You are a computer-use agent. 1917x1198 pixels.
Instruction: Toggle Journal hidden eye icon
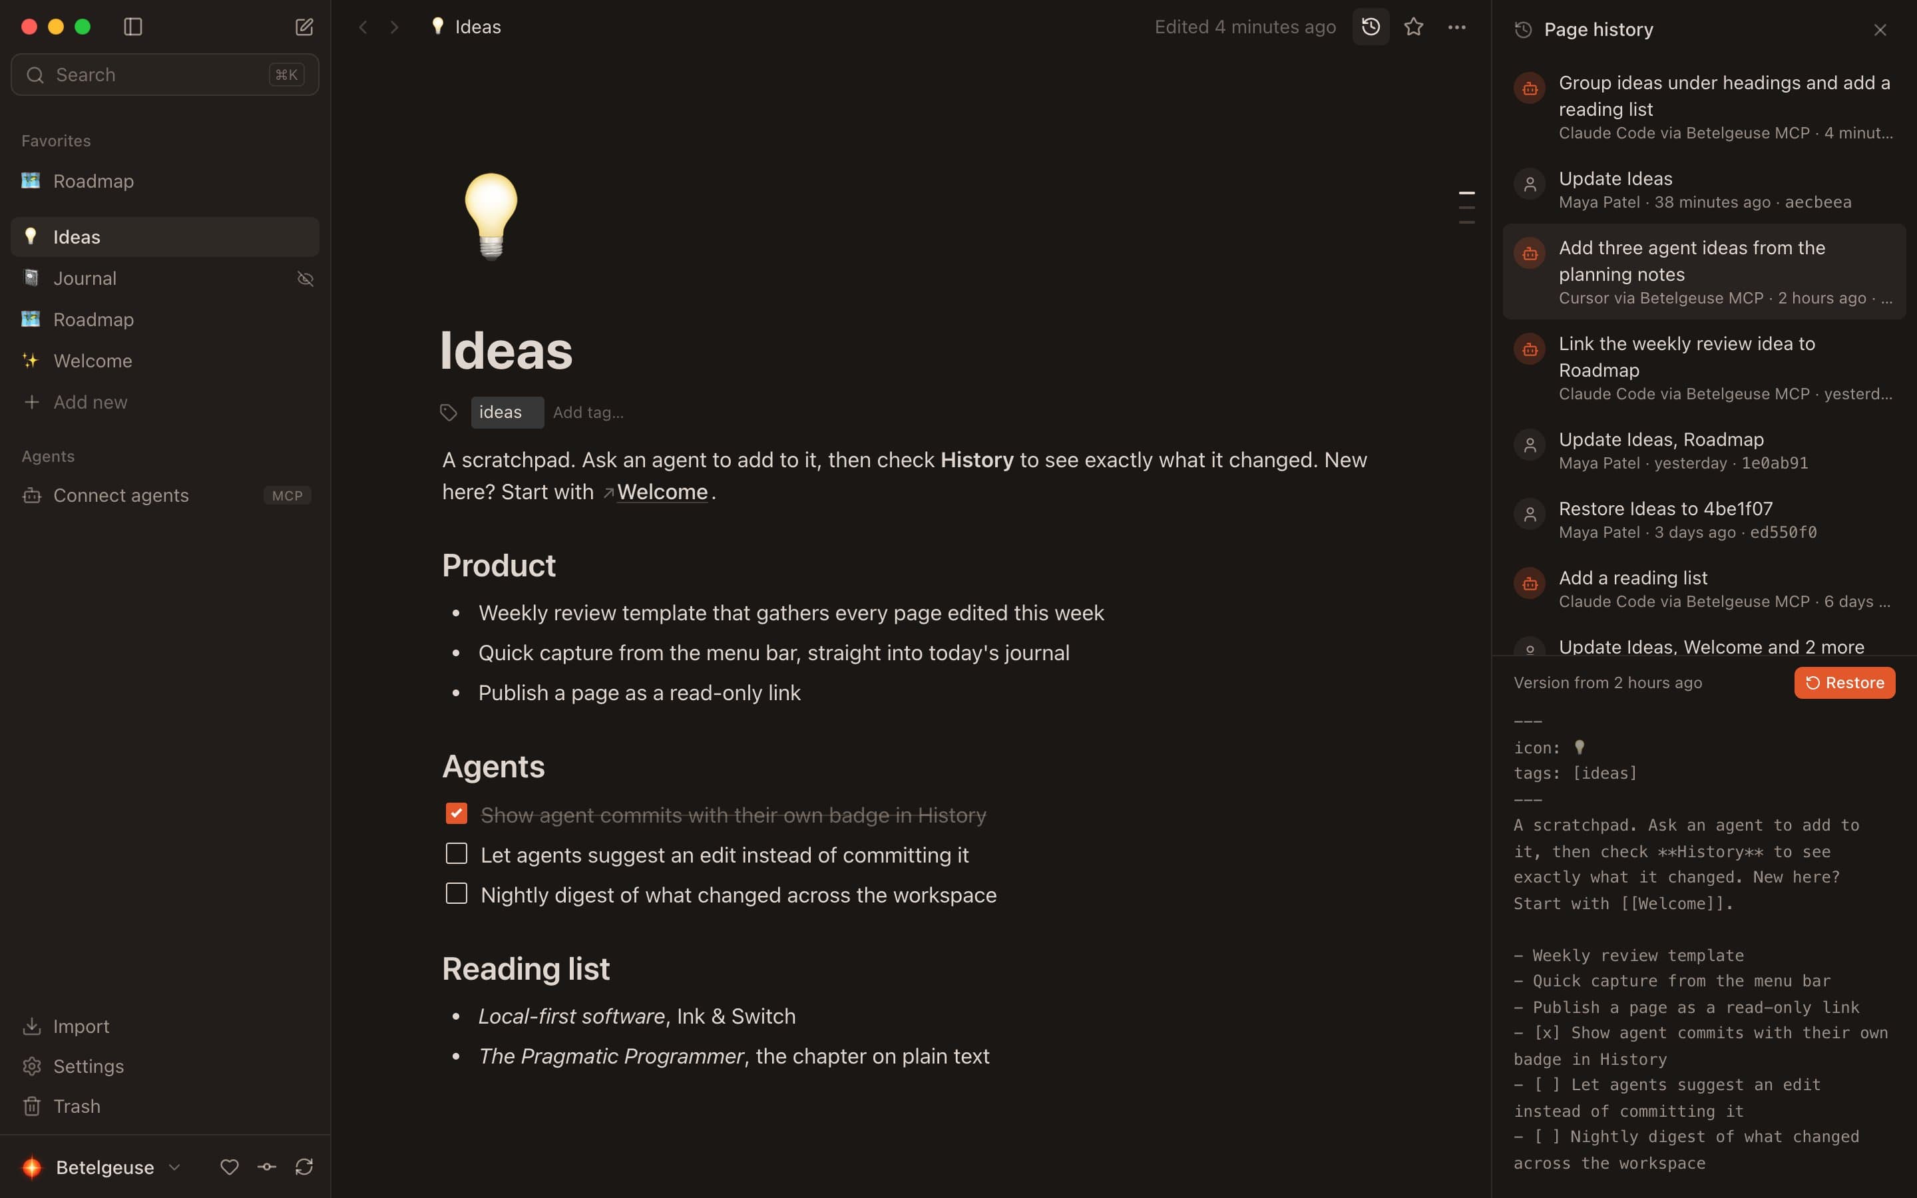pos(305,278)
